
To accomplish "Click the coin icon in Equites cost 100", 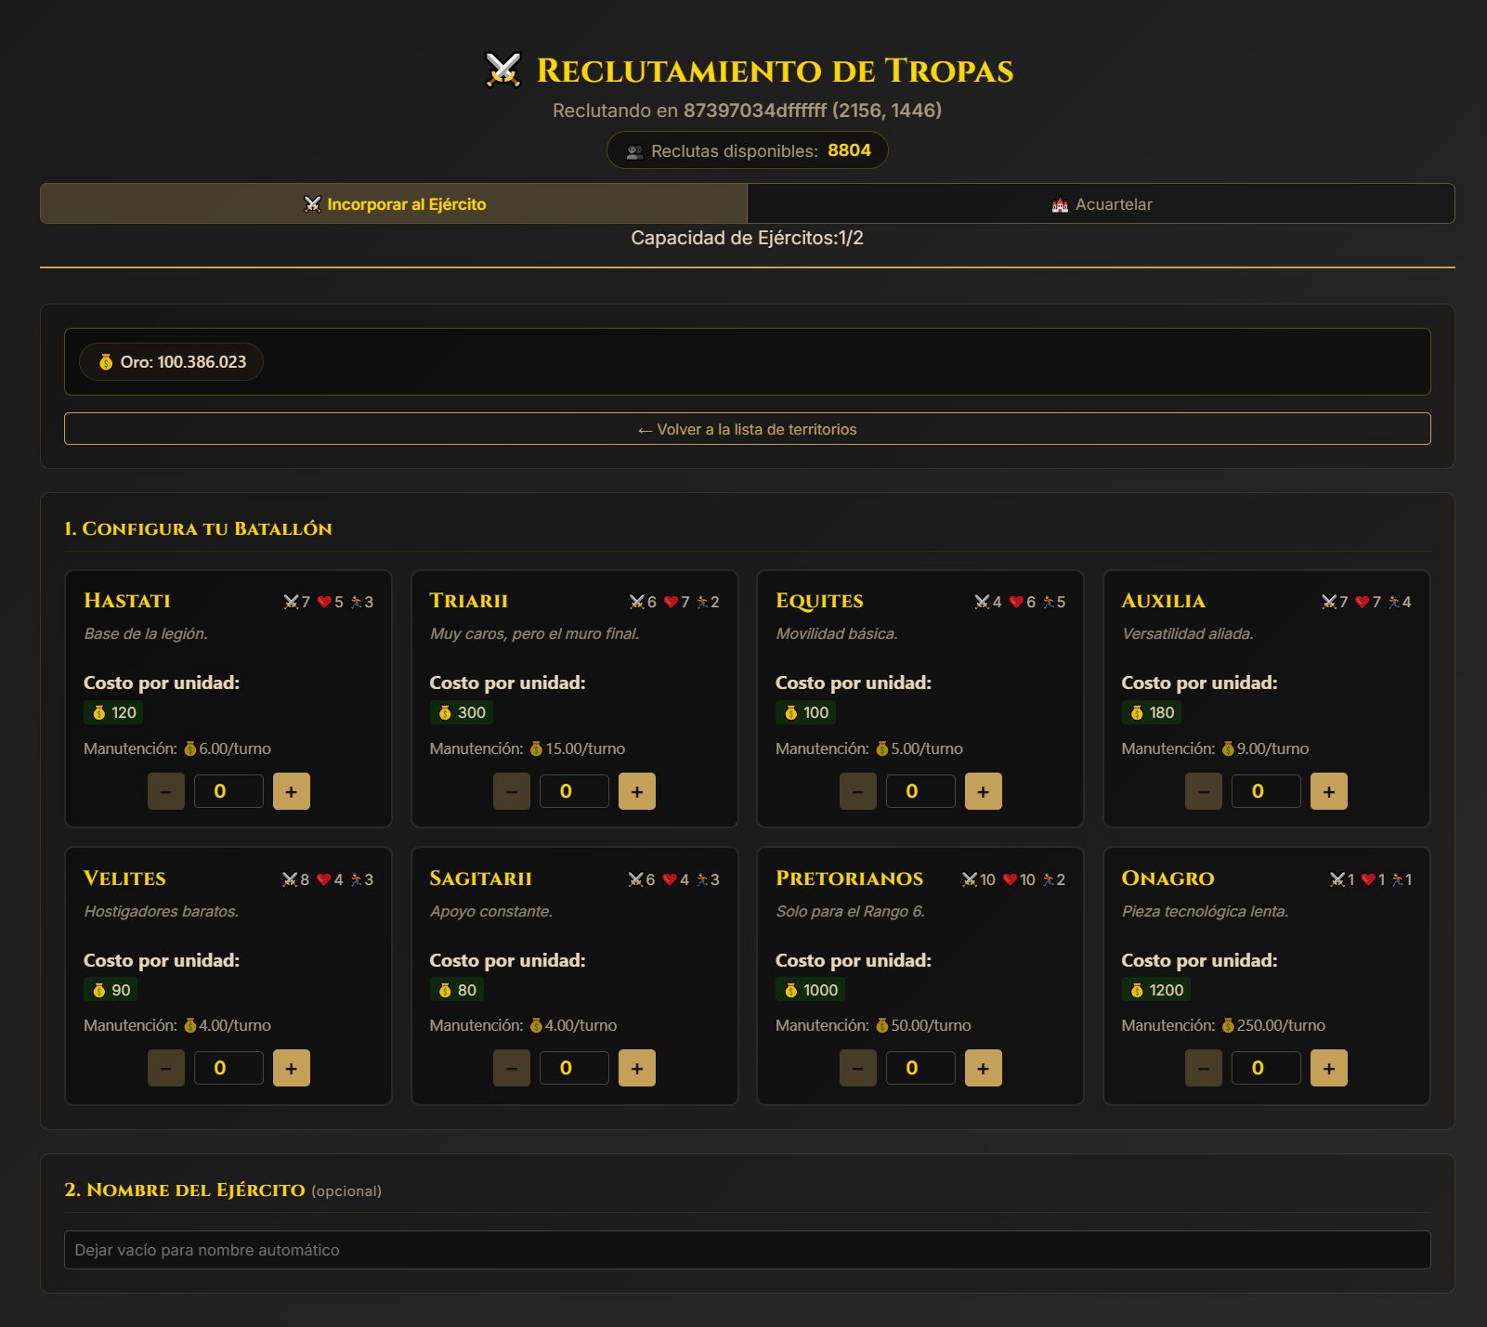I will point(791,712).
